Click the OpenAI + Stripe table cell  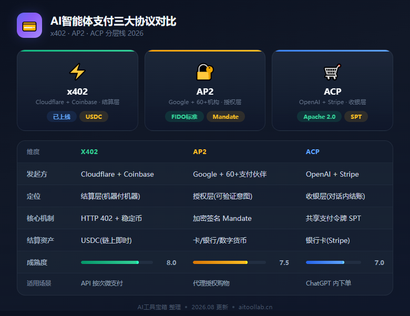click(332, 174)
